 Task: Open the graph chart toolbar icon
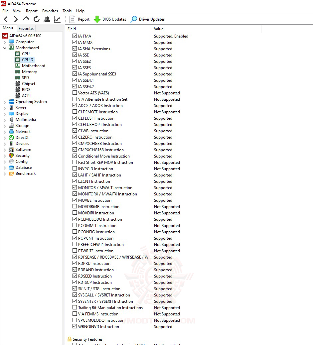pos(57,19)
